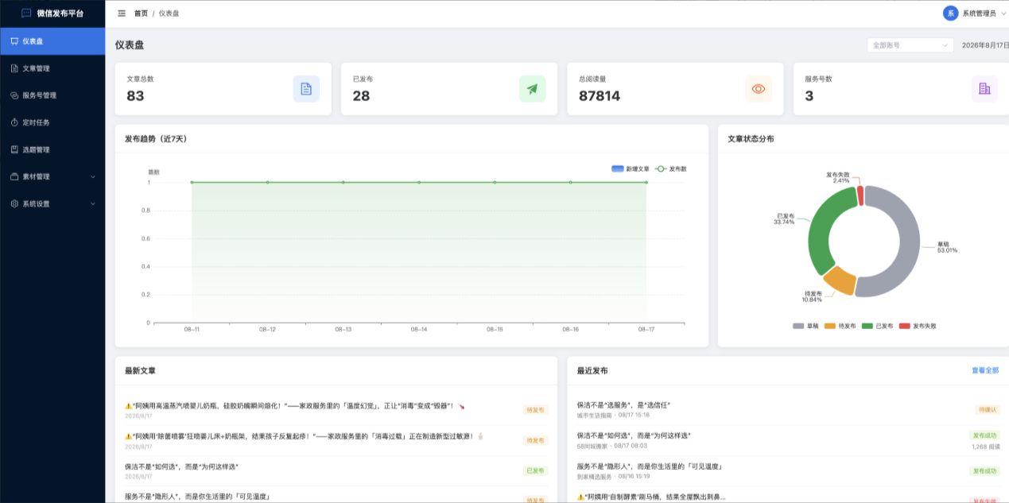Click the 83 article count value
The height and width of the screenshot is (503, 1009).
135,96
